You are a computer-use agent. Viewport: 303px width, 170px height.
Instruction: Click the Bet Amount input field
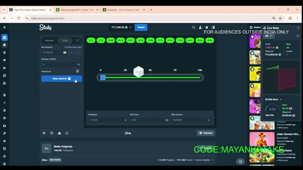point(54,52)
